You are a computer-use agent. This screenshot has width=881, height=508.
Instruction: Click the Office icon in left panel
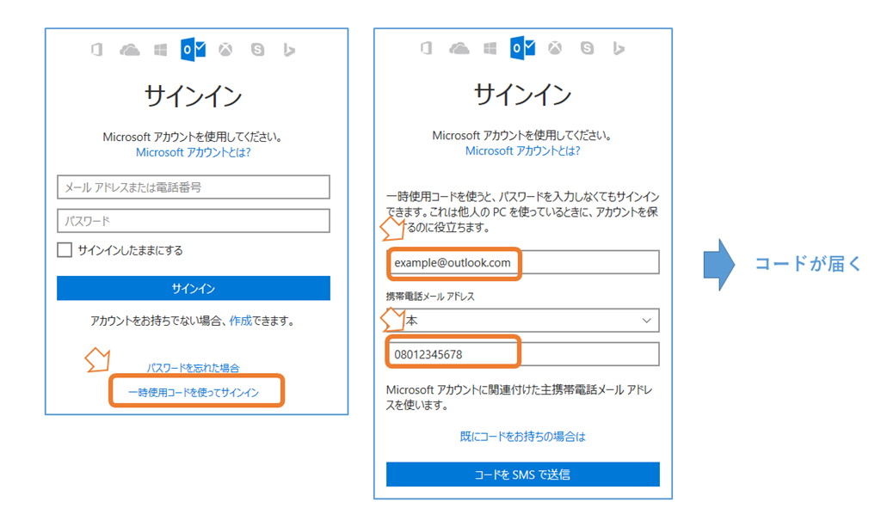[97, 50]
